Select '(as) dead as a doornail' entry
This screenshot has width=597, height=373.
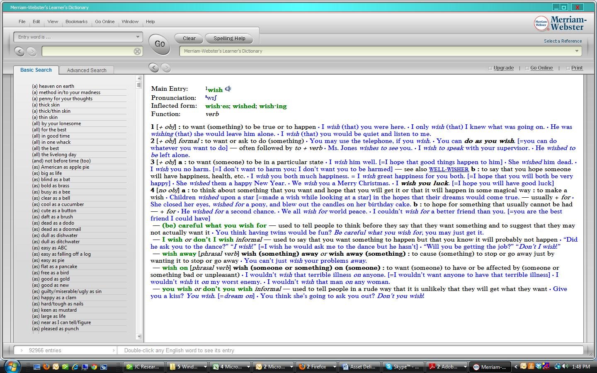tap(56, 229)
